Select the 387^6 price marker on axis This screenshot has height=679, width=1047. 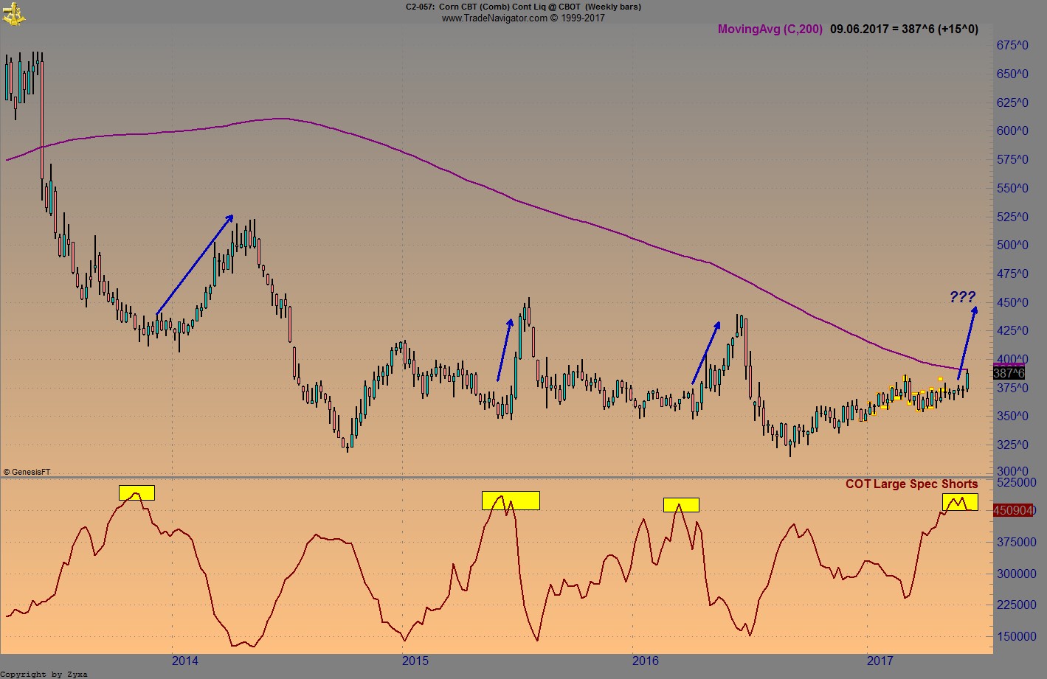click(x=1008, y=373)
